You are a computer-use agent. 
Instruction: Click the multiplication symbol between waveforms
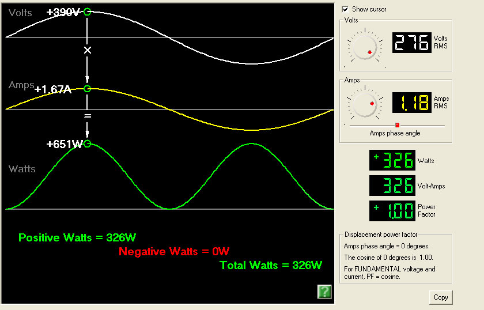click(88, 50)
